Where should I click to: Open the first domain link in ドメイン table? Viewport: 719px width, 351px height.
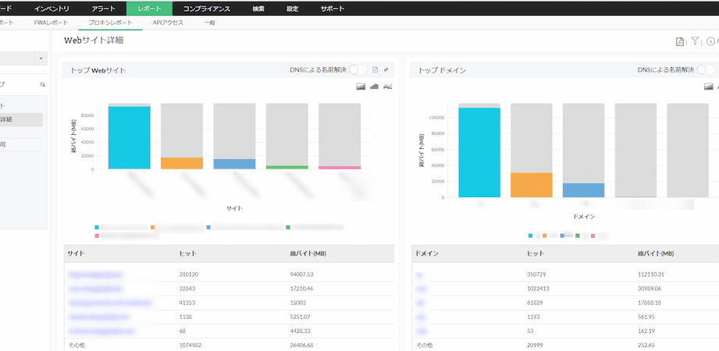(419, 275)
